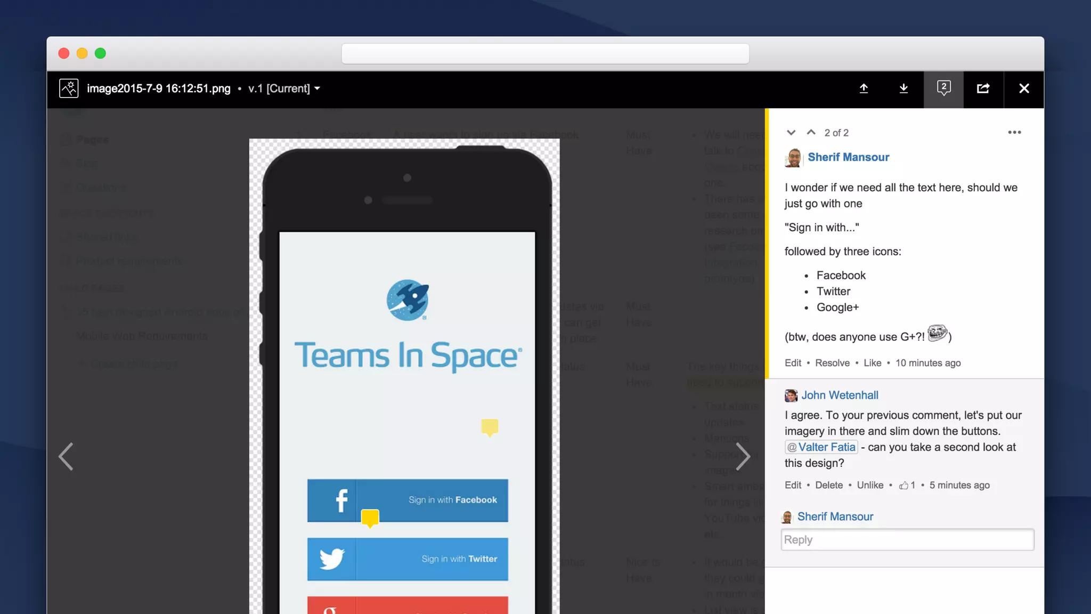Click the upload new version icon
1091x614 pixels.
864,88
